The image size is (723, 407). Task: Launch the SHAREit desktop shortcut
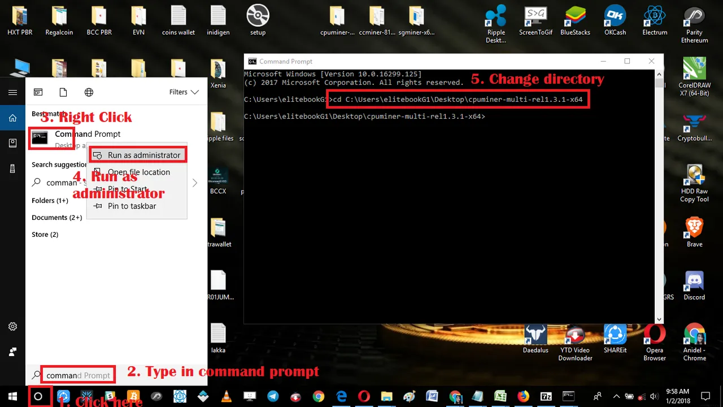(x=615, y=338)
